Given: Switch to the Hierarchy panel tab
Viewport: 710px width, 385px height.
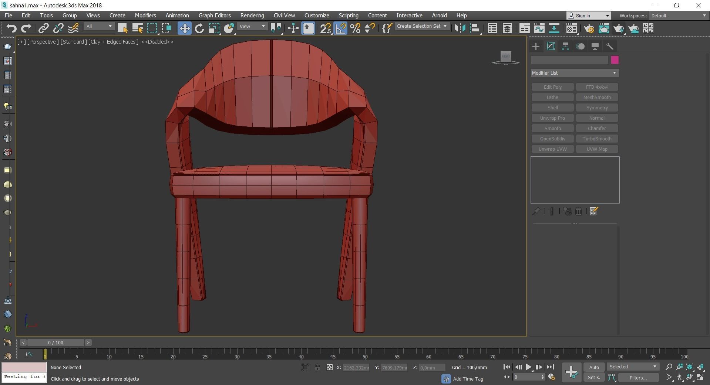Looking at the screenshot, I should (x=565, y=46).
